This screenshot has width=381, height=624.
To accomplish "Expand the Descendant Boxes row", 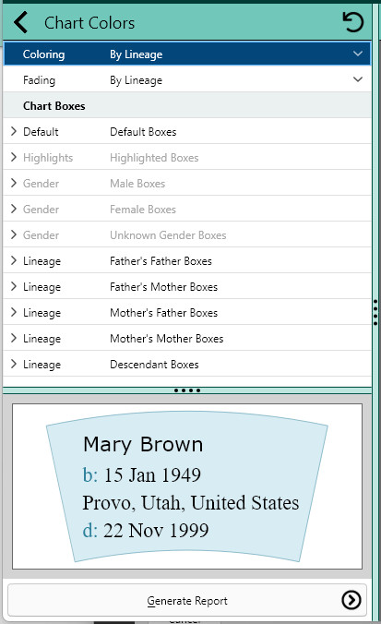I will [x=14, y=364].
